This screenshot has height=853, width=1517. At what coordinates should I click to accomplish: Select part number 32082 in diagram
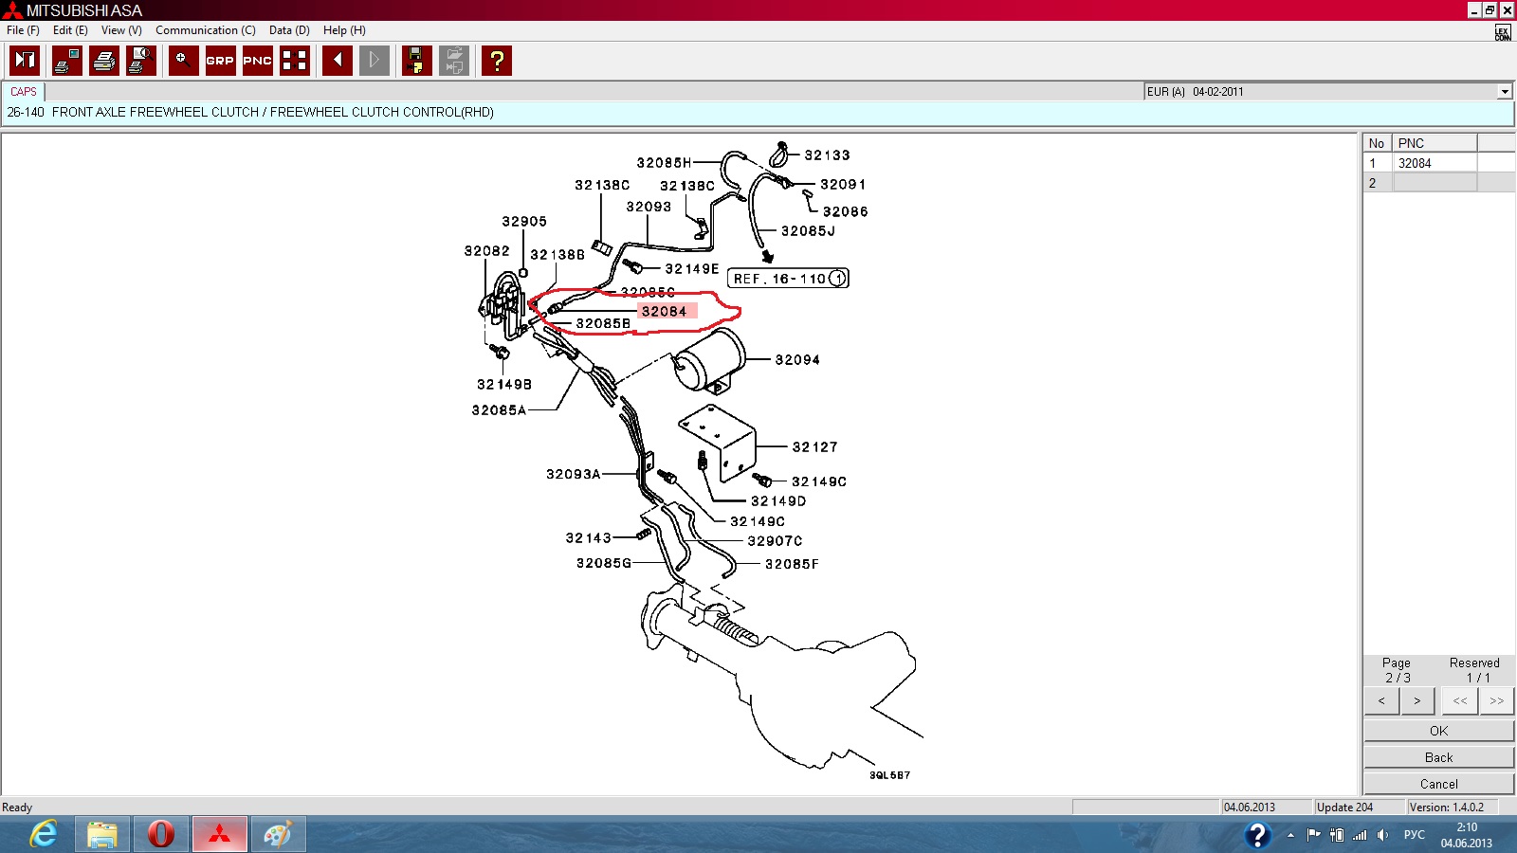(x=487, y=251)
